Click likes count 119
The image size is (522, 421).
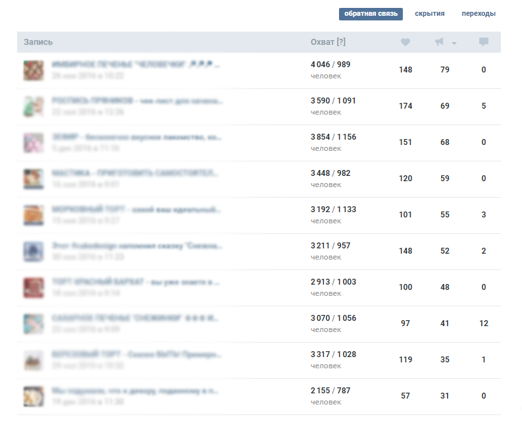pyautogui.click(x=405, y=360)
